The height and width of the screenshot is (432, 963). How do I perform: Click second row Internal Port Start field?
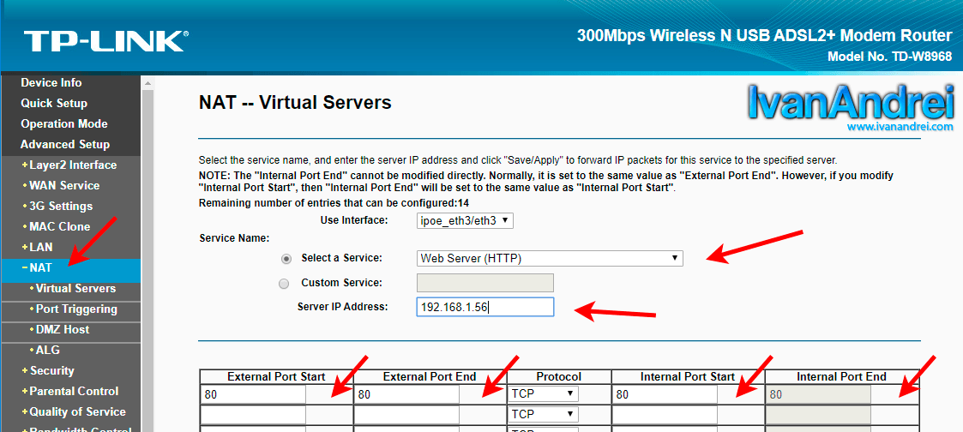[665, 416]
